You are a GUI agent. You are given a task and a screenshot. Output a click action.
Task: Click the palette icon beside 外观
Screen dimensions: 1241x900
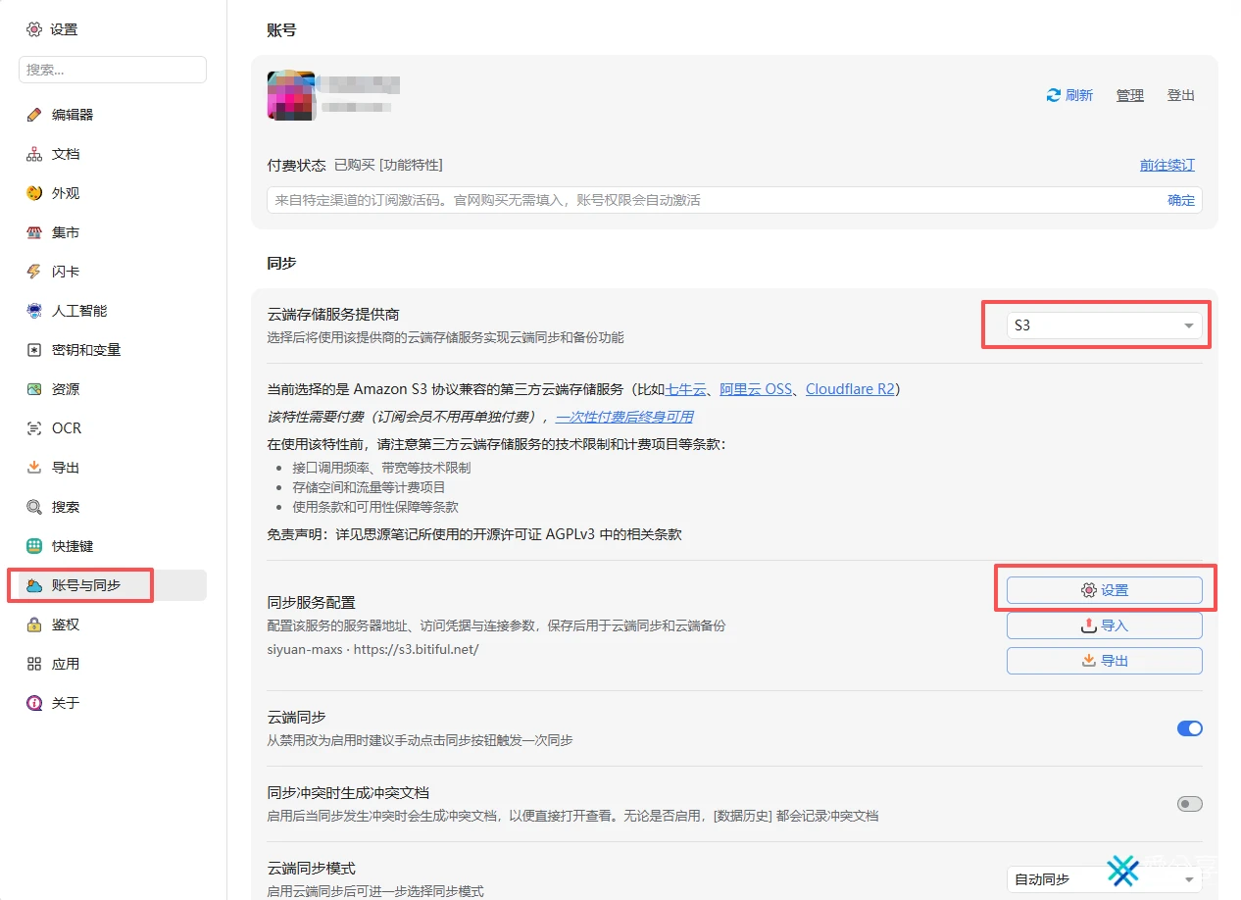[34, 193]
